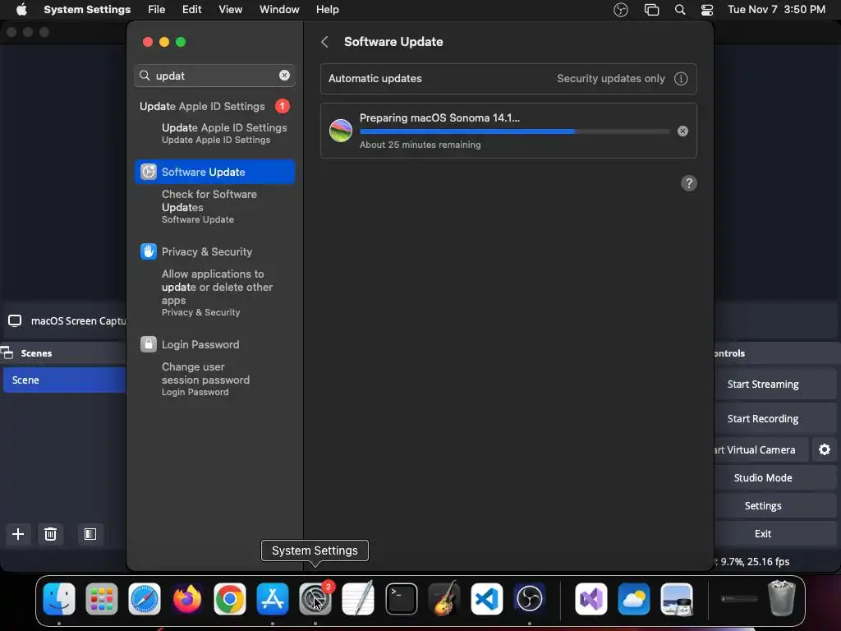The image size is (841, 631).
Task: Click the Security updates only text
Action: (x=610, y=78)
